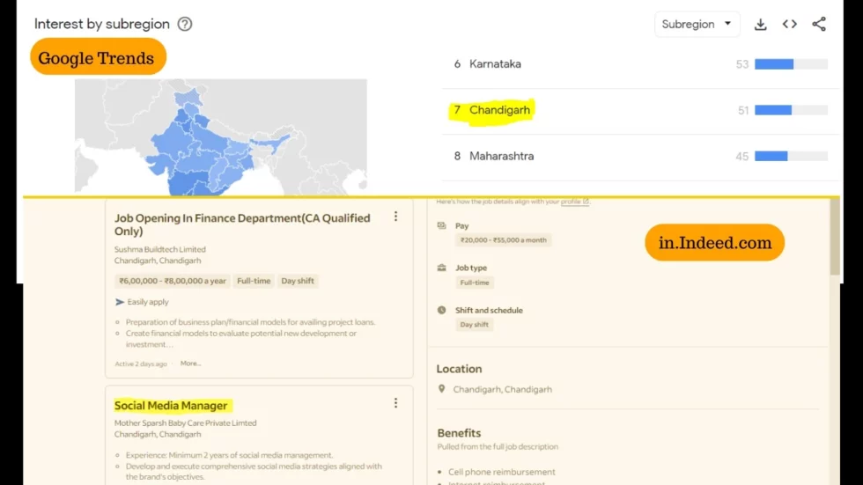
Task: Click Sushma Buildtech Limited company name
Action: click(160, 249)
